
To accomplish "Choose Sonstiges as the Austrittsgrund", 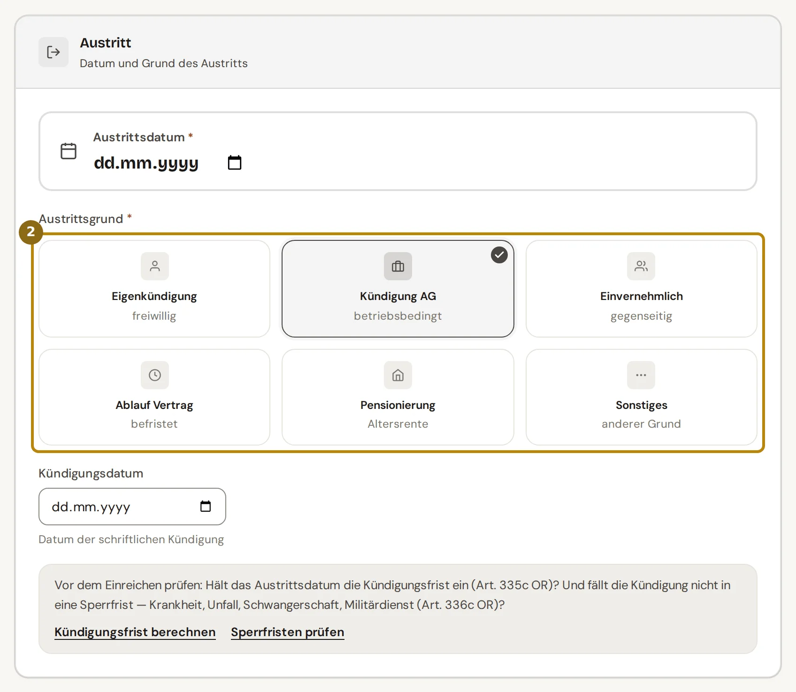I will pyautogui.click(x=642, y=397).
